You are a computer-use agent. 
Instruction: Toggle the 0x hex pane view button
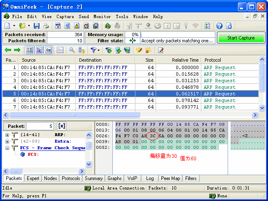tap(49, 50)
